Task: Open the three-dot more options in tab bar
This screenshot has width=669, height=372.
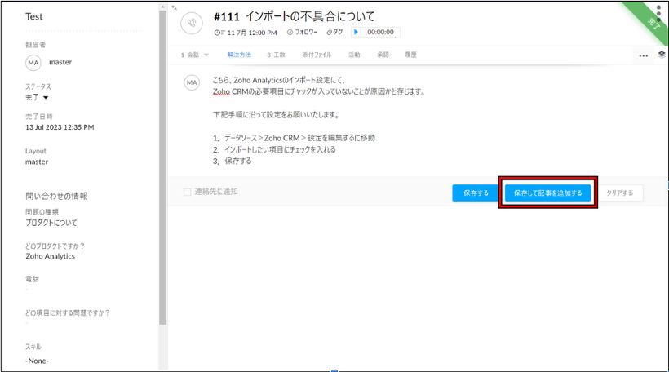Action: [643, 55]
